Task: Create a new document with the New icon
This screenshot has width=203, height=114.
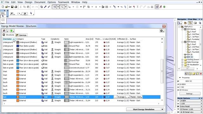Action: pos(3,7)
